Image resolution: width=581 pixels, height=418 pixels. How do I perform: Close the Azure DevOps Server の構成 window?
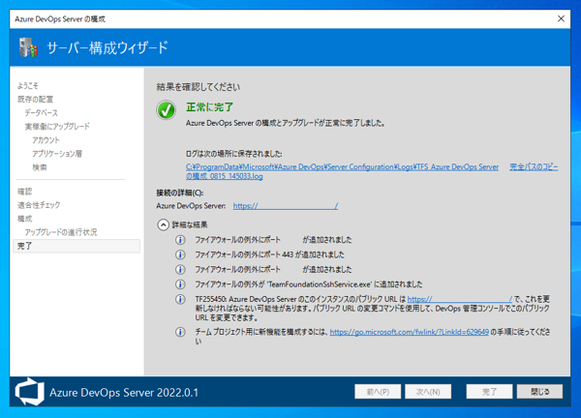coord(561,18)
